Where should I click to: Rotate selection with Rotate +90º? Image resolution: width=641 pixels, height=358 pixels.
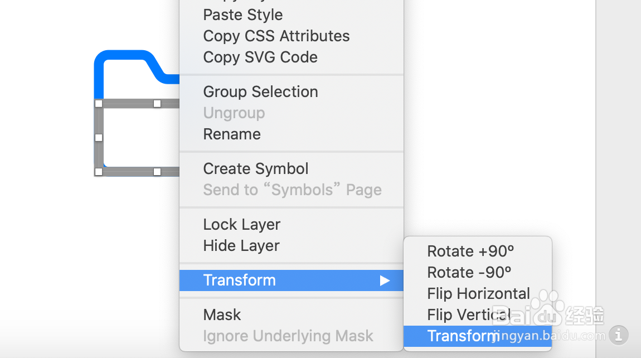[470, 251]
